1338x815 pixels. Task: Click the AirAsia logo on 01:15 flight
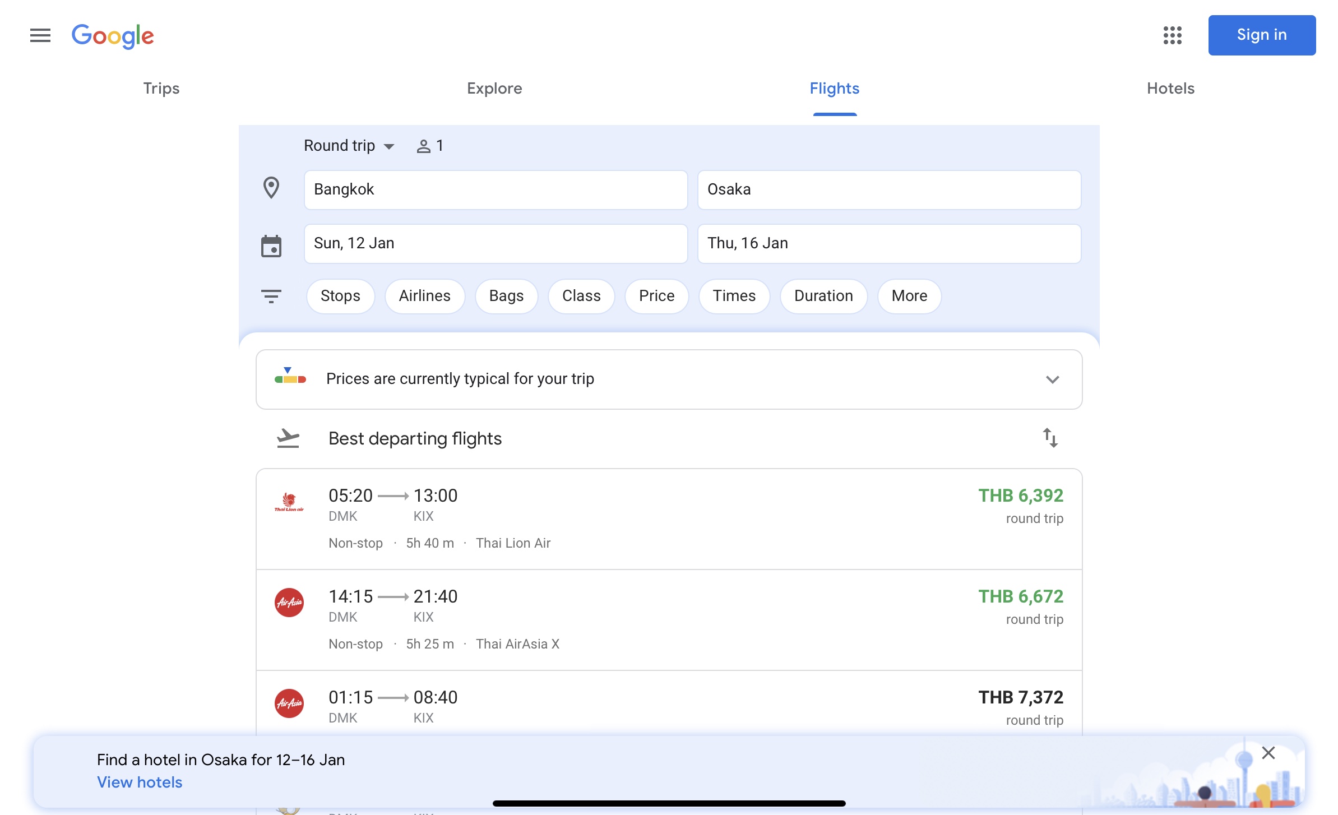pos(289,703)
